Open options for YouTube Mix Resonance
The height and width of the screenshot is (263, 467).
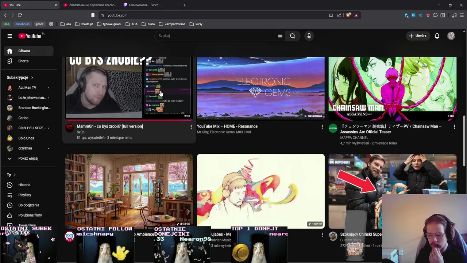coord(323,126)
